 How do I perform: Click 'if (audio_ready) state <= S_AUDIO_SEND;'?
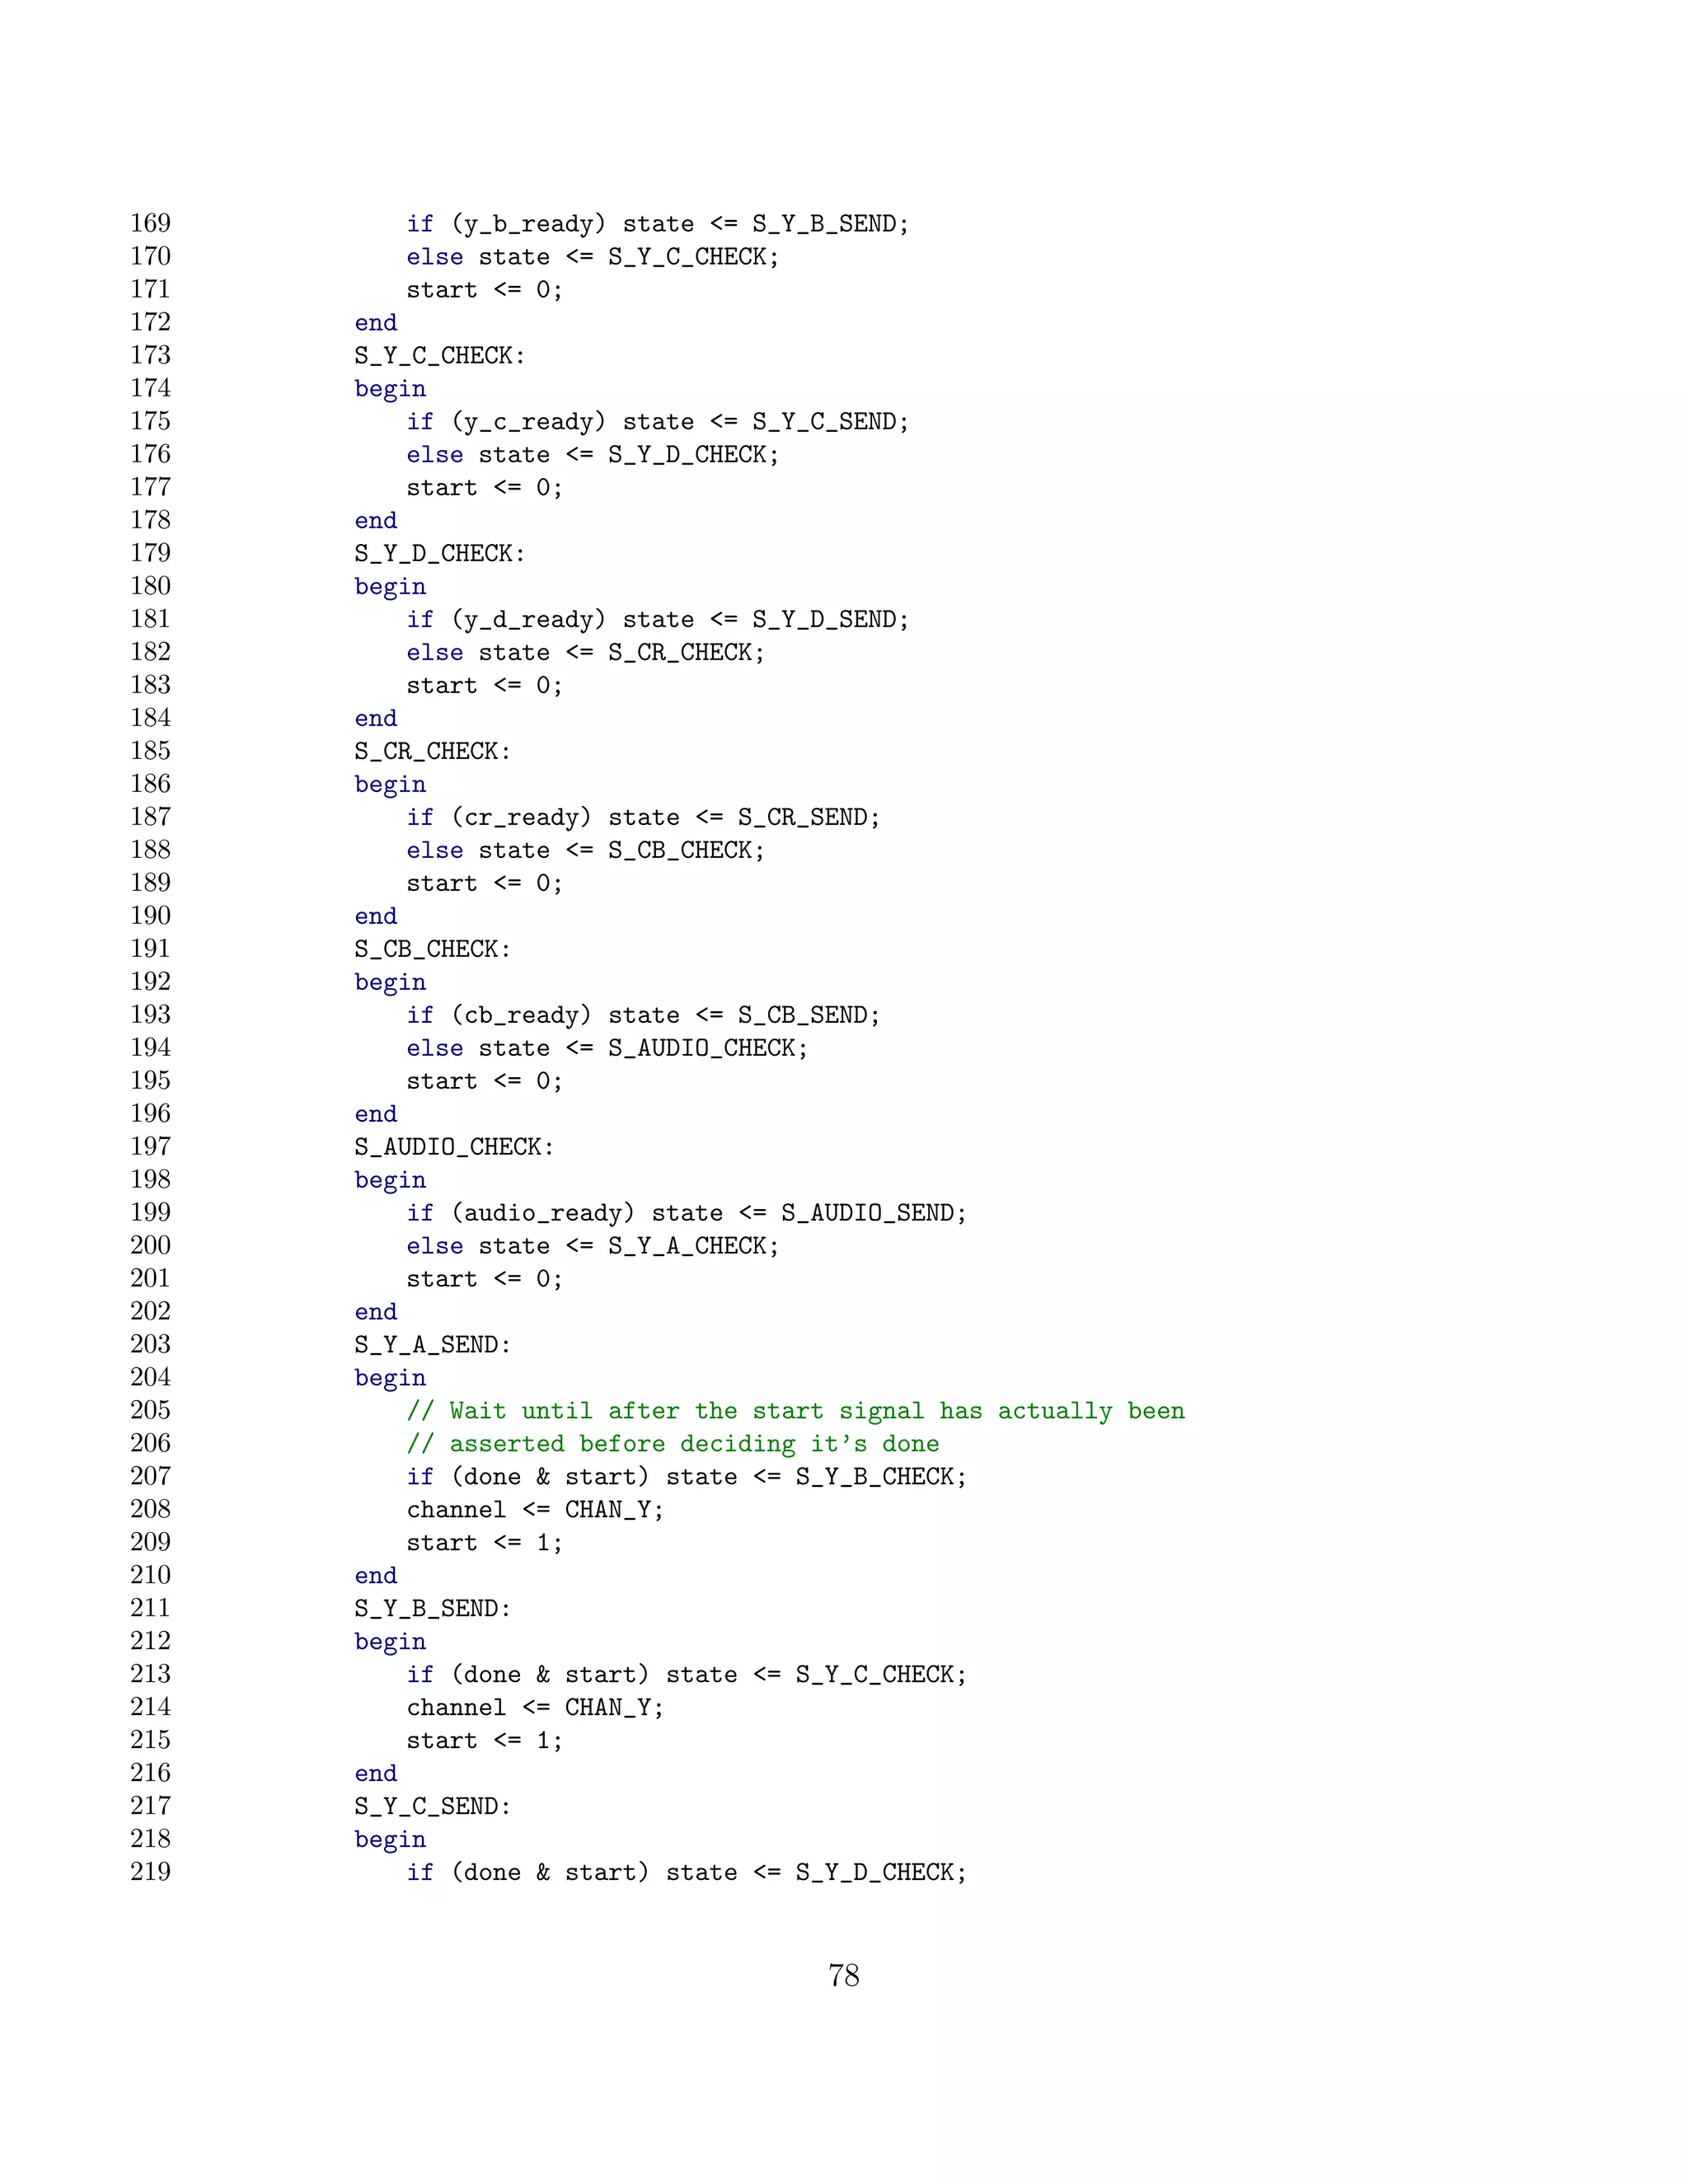[686, 1214]
